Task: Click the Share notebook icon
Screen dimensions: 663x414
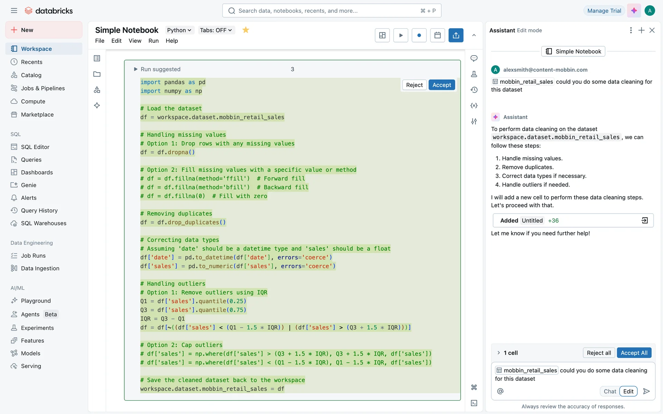Action: tap(456, 35)
